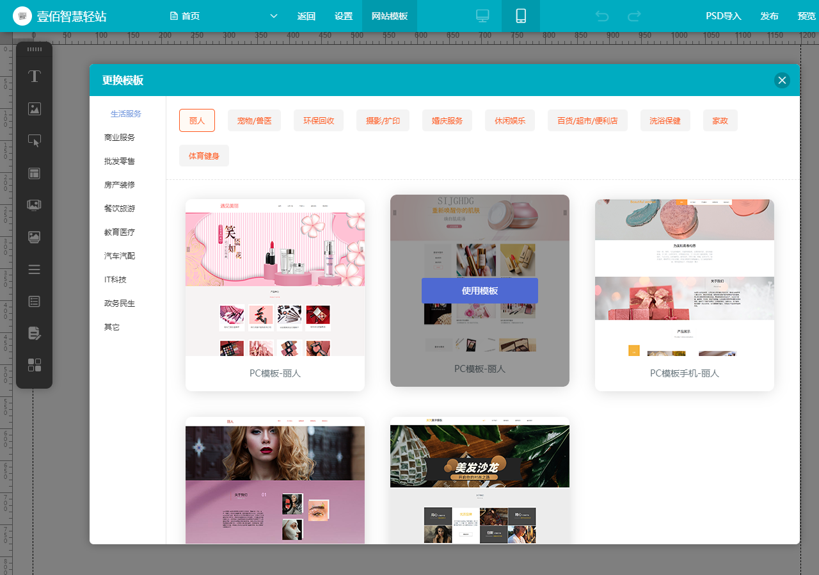This screenshot has height=575, width=819.
Task: Click 发布 to publish the site
Action: pos(770,16)
